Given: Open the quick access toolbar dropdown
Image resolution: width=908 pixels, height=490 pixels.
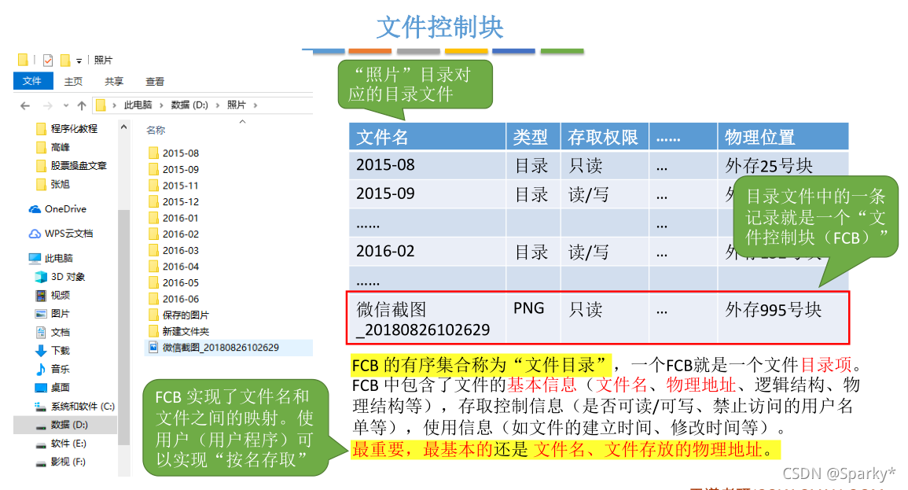Looking at the screenshot, I should (79, 61).
